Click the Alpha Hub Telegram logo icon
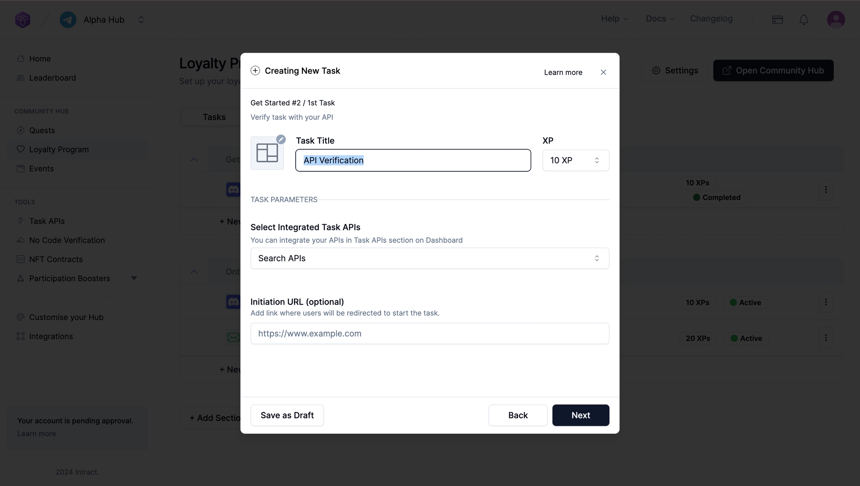Image resolution: width=860 pixels, height=486 pixels. [x=68, y=20]
